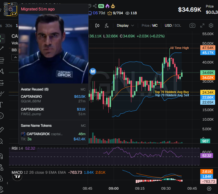The width and height of the screenshot is (218, 194).
Task: Select the ruler measure tool
Action: (x=1, y=130)
